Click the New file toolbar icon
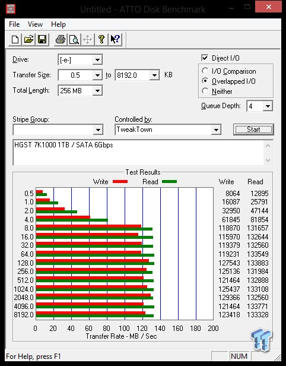 pyautogui.click(x=15, y=39)
